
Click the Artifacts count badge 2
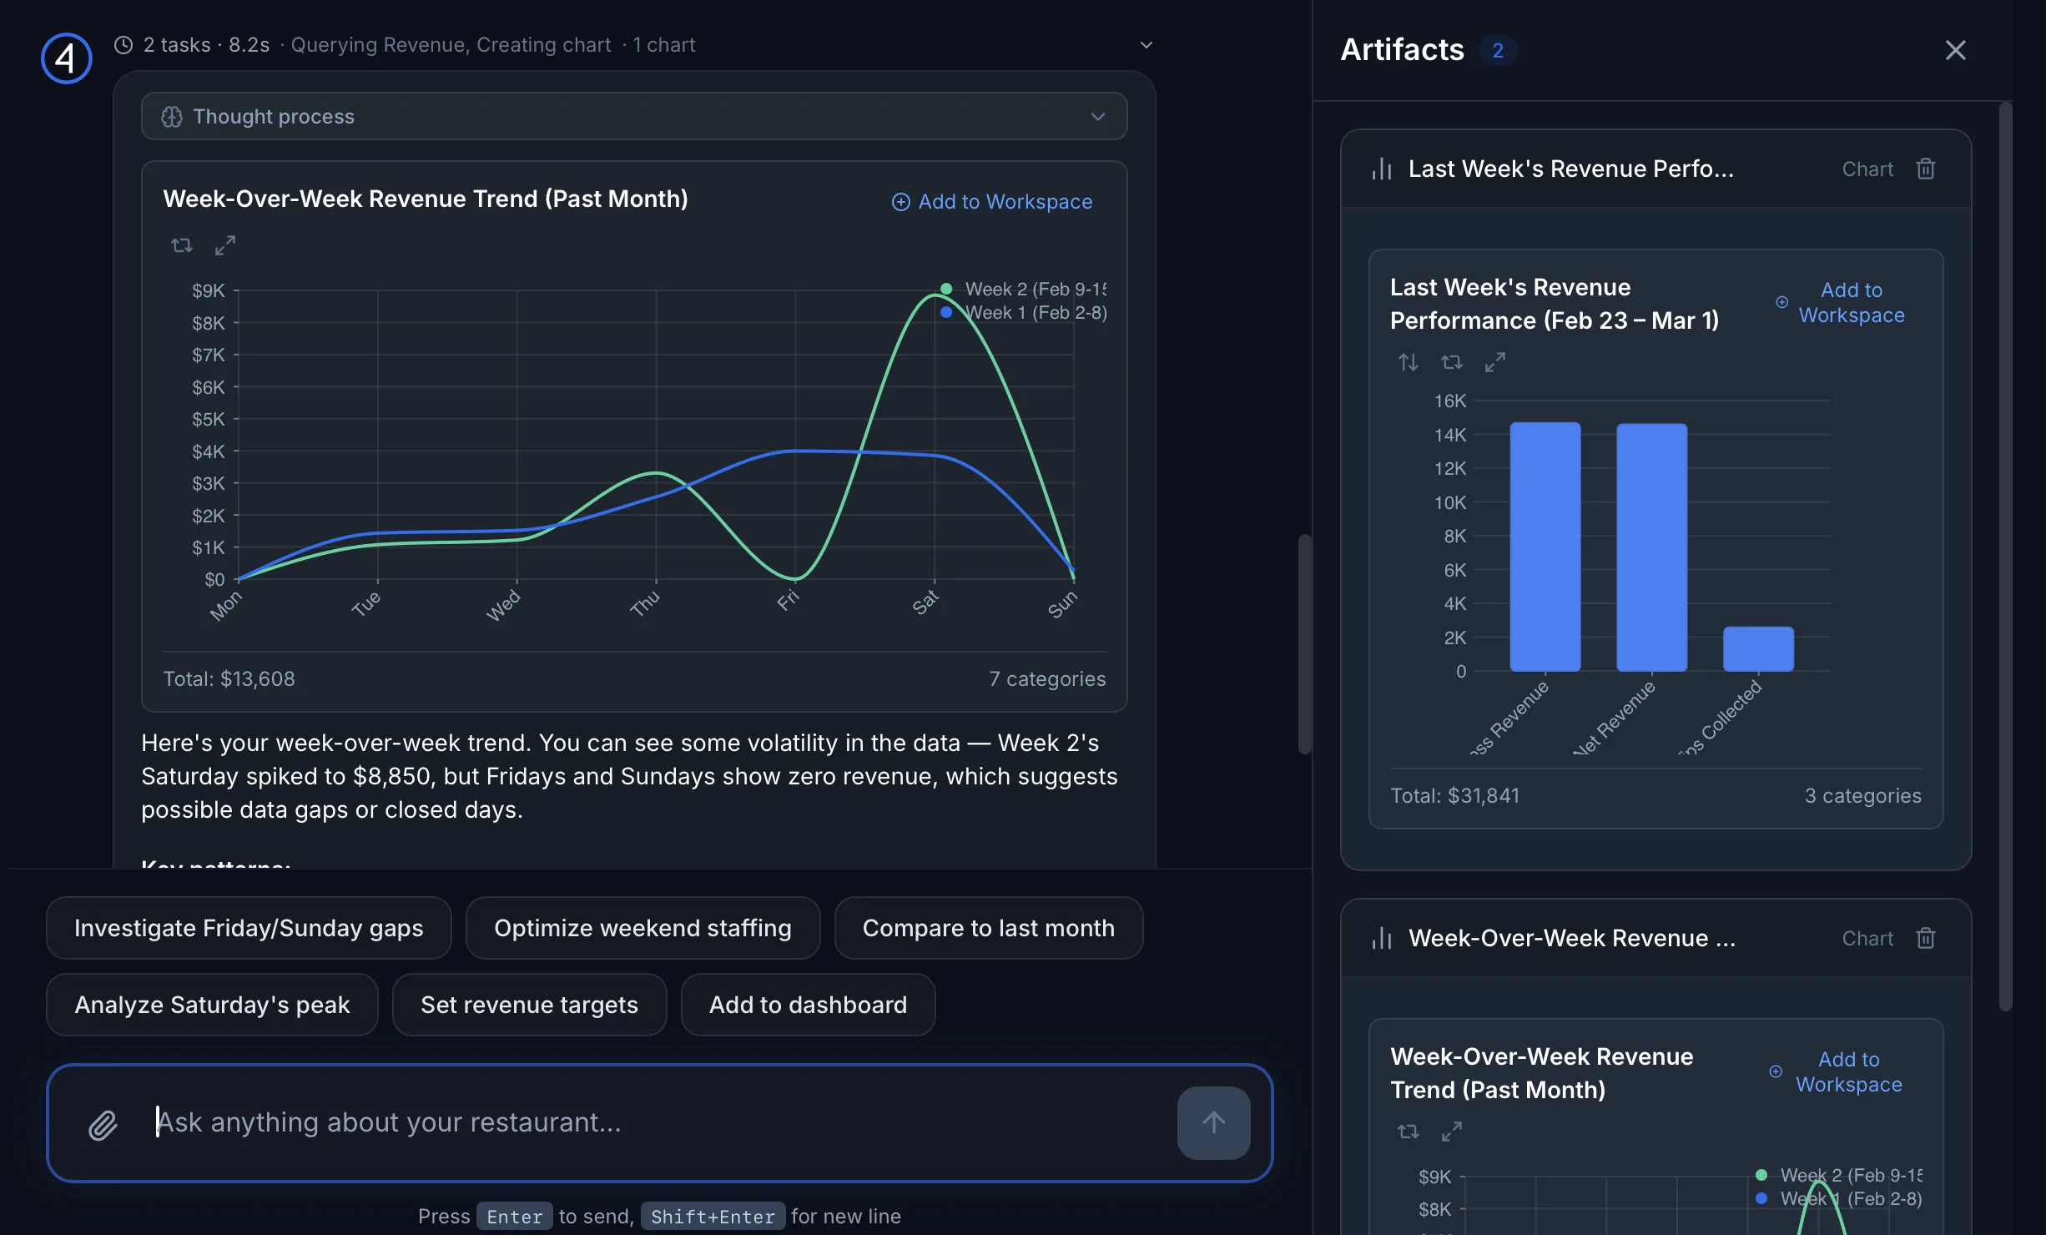point(1498,50)
